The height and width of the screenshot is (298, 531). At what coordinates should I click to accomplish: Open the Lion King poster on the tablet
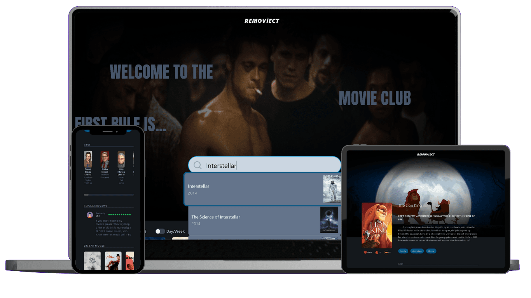point(377,225)
